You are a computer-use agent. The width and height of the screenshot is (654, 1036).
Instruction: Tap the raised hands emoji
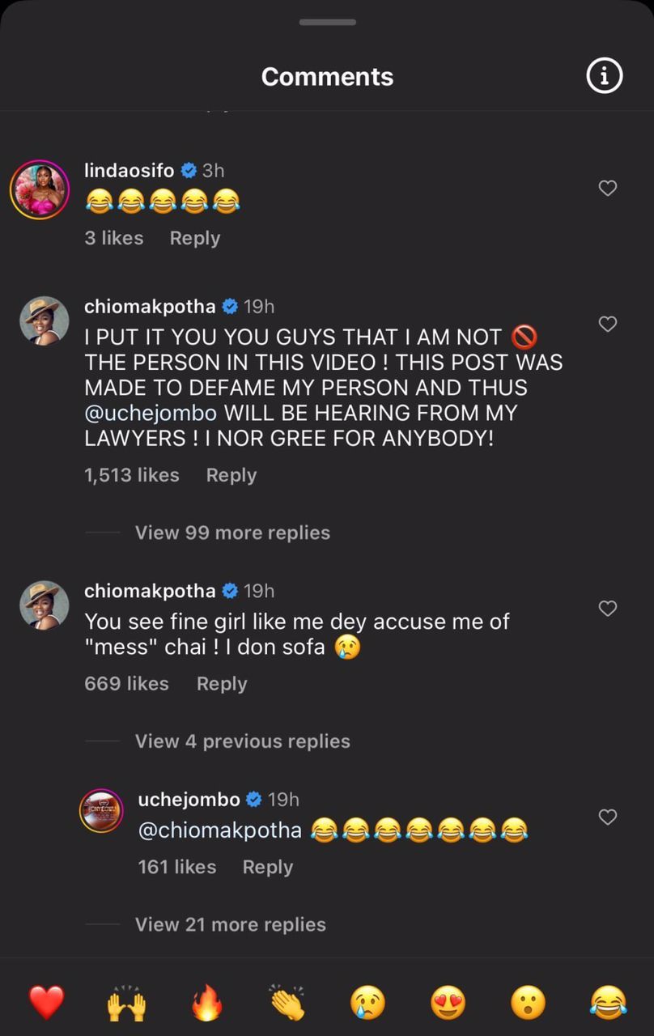click(x=126, y=1004)
